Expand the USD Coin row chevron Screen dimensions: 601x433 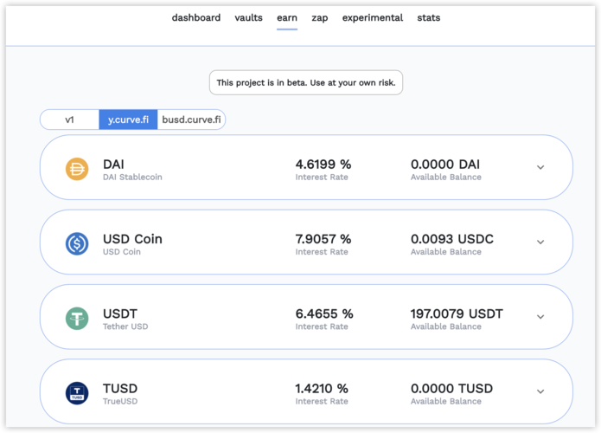[x=540, y=242]
